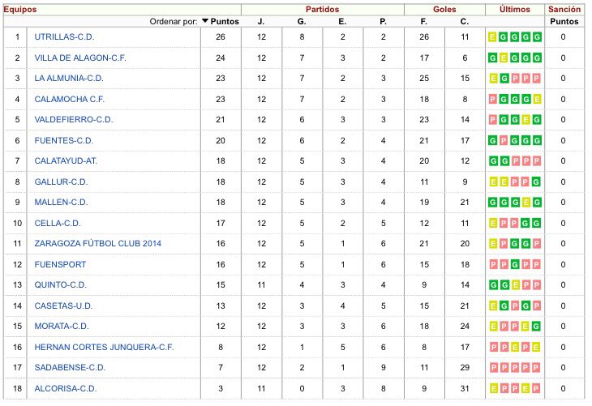Click the sort arrow beside Puntos
This screenshot has height=406, width=592.
(x=205, y=21)
